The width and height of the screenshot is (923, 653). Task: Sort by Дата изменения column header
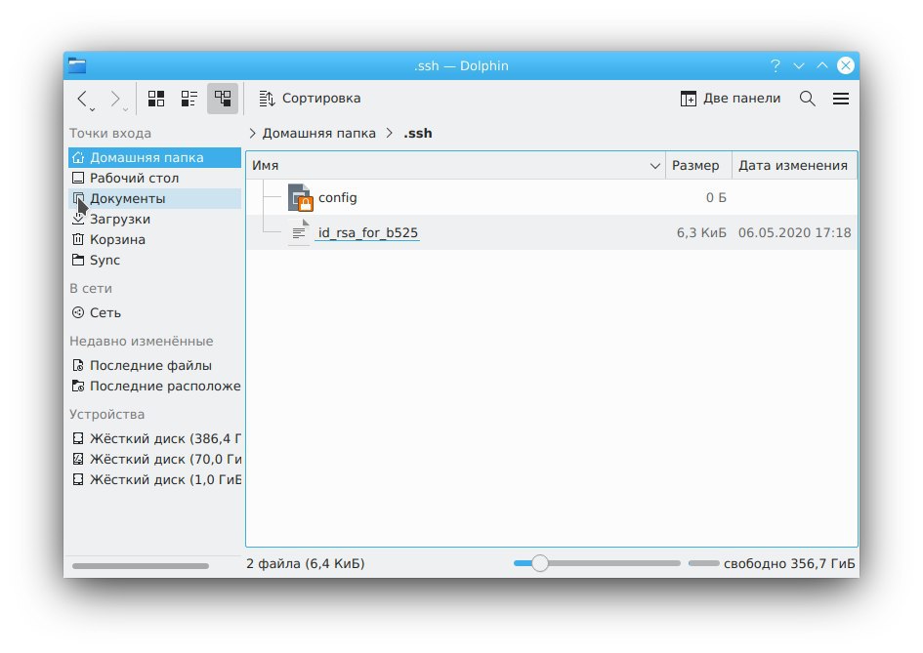click(794, 165)
